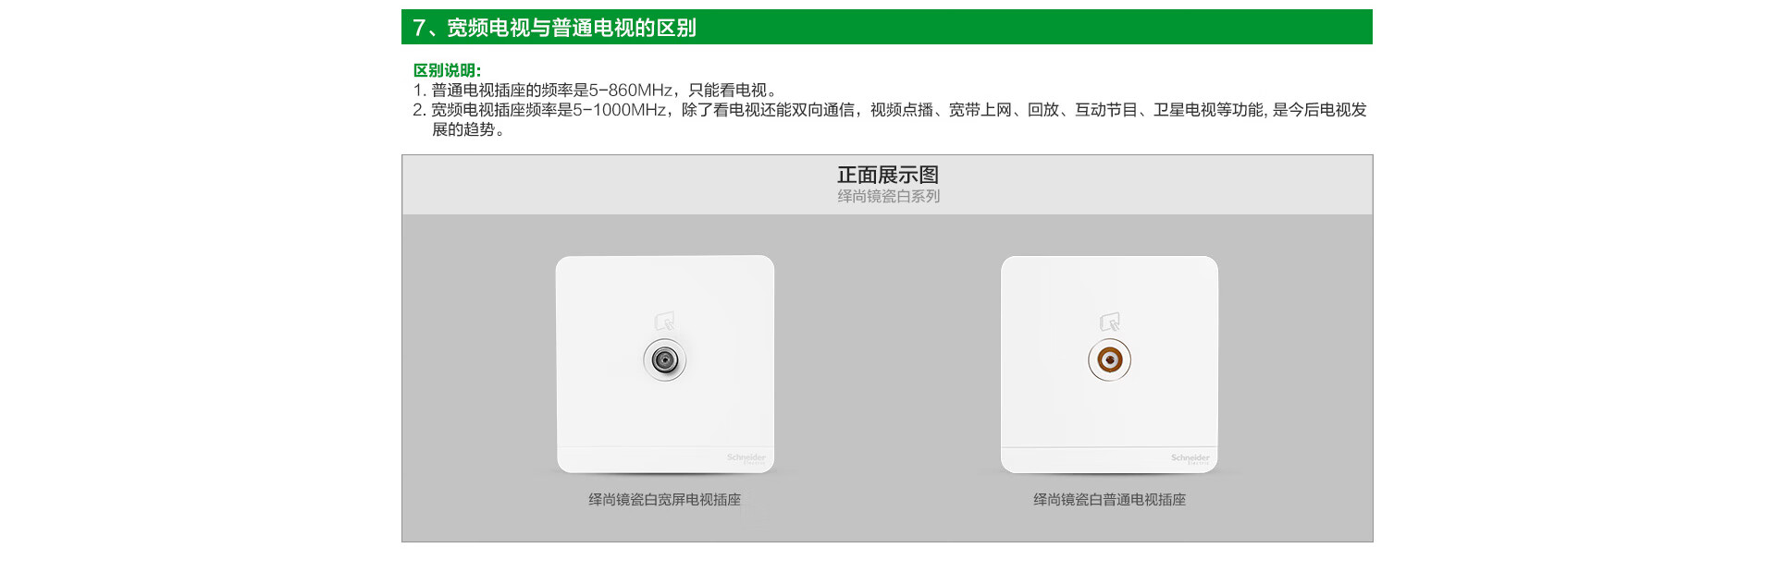Click the green section header about 宽频电视与普通电视的区别
The width and height of the screenshot is (1776, 572).
886,27
